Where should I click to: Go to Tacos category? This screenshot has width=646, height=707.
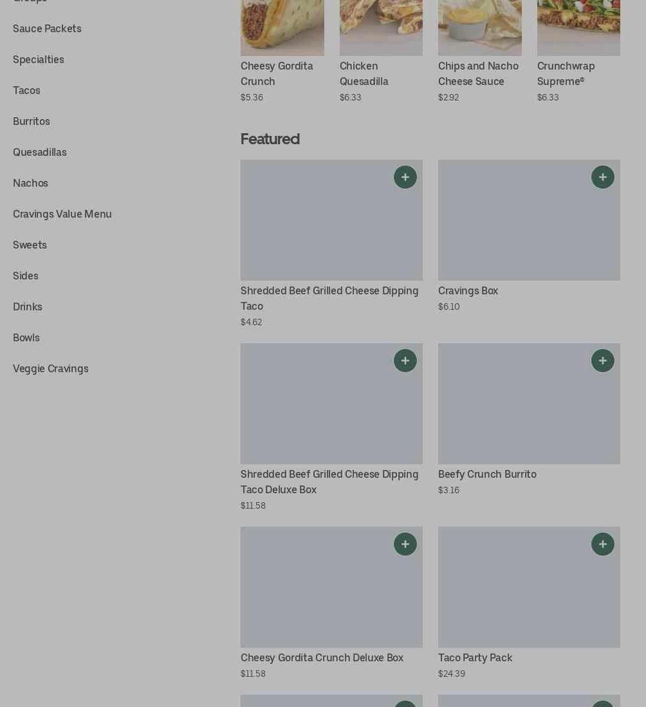click(26, 91)
